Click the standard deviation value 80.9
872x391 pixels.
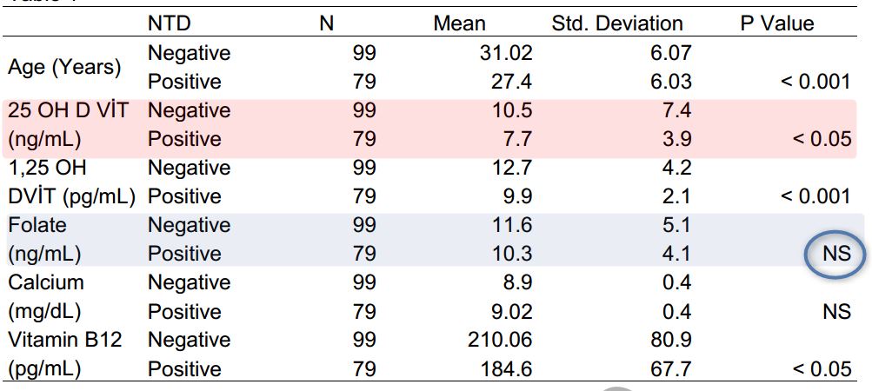pyautogui.click(x=672, y=340)
